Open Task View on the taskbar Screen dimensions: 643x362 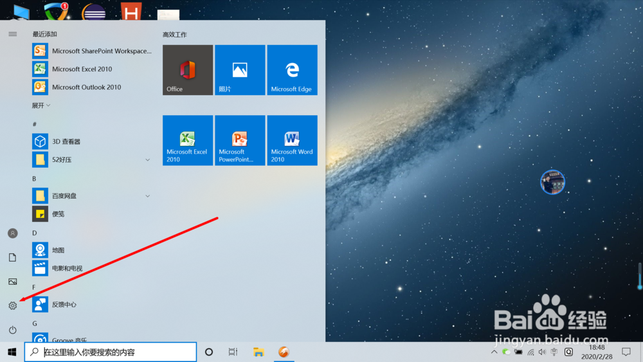(x=233, y=352)
